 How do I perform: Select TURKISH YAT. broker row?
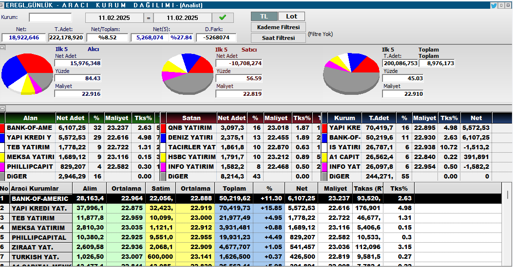250,257
